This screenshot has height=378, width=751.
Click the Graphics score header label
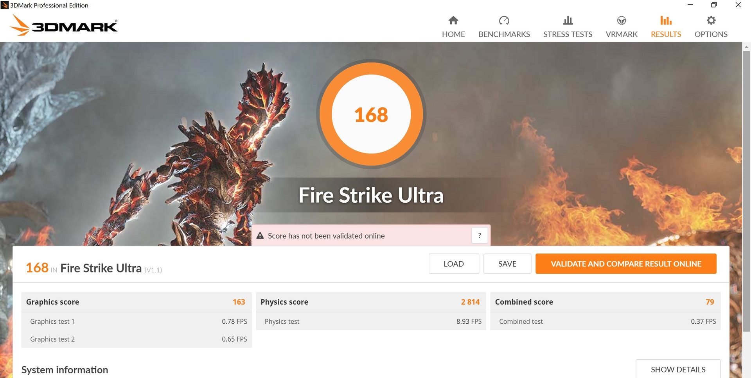(52, 302)
